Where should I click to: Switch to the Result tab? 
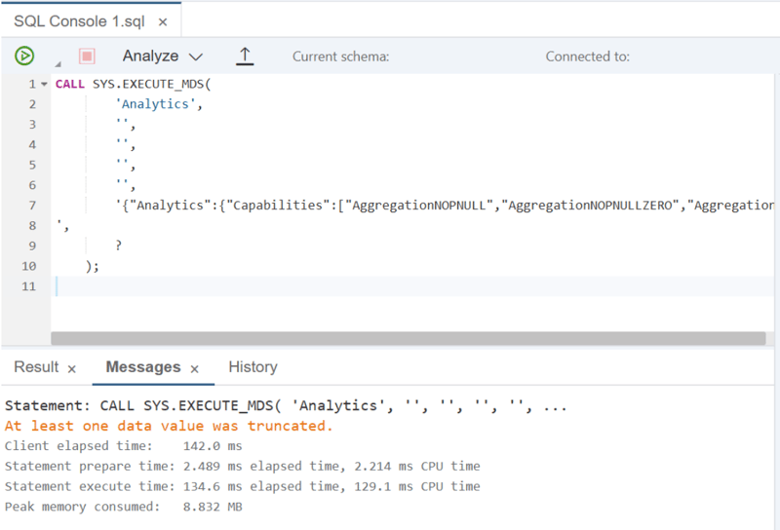tap(36, 367)
